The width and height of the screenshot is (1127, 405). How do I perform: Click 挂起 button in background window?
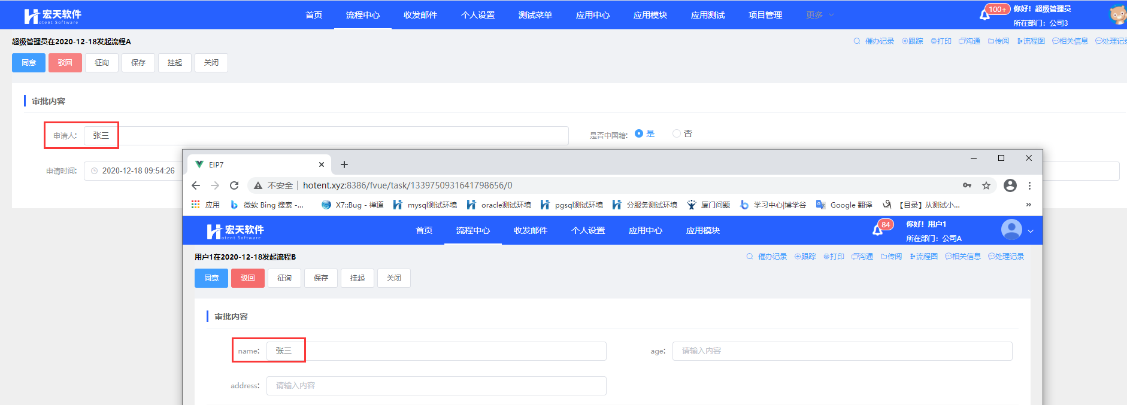(175, 63)
